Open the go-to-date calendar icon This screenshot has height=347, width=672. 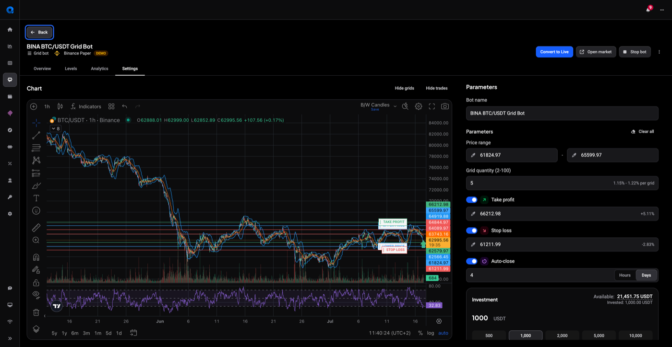133,333
